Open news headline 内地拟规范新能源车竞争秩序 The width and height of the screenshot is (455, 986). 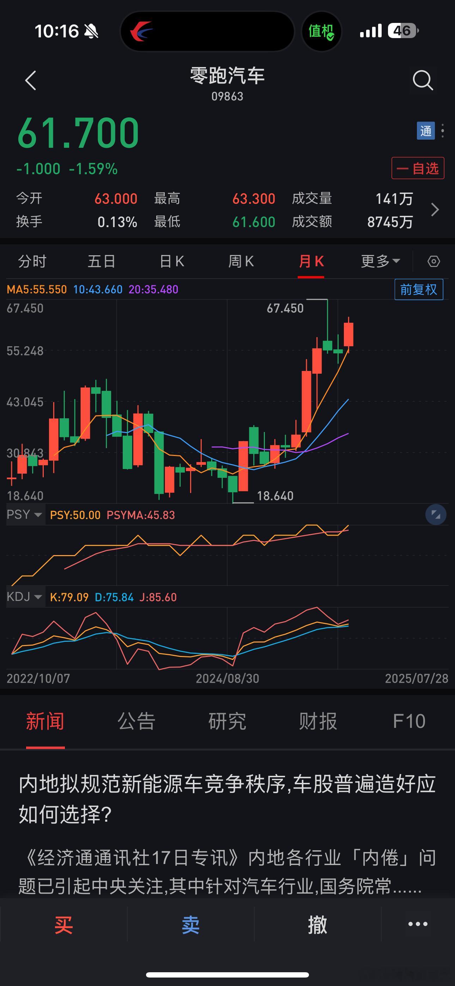227,799
